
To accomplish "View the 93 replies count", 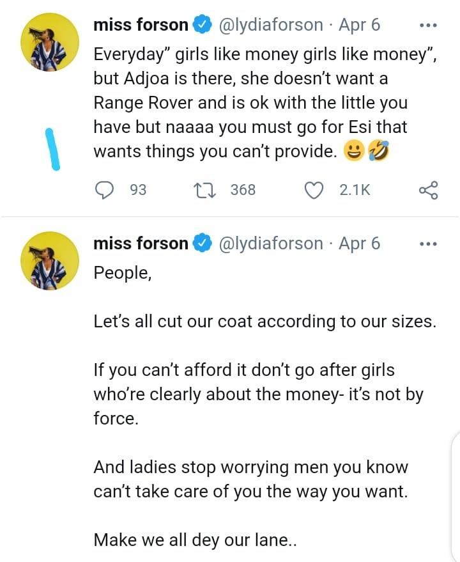I will (138, 190).
